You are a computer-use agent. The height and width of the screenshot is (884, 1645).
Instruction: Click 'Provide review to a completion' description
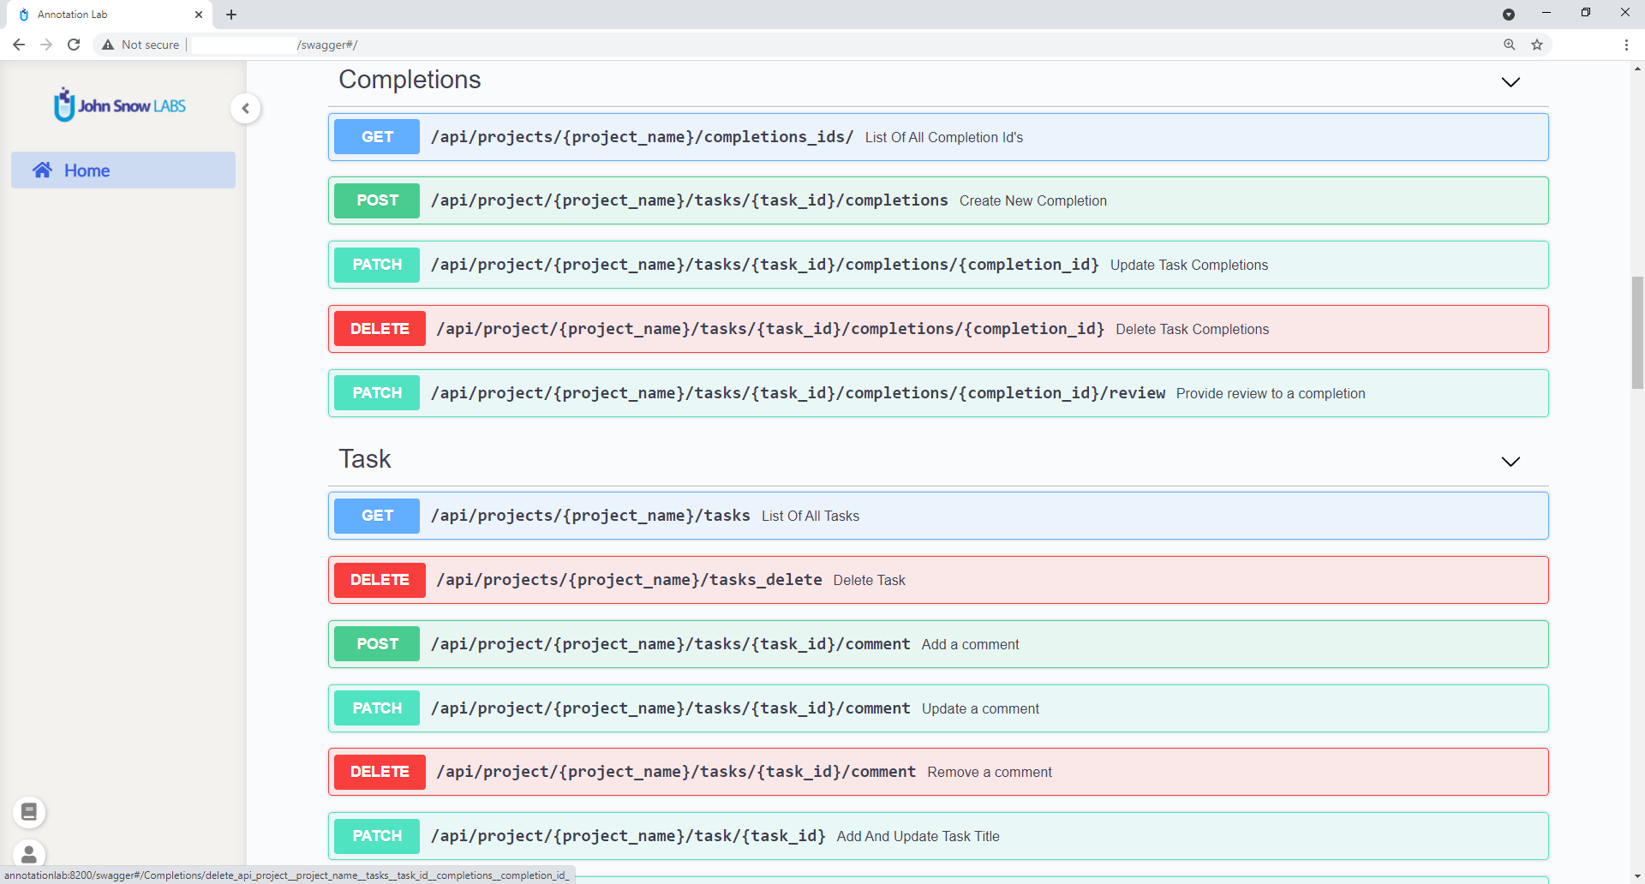point(1271,393)
